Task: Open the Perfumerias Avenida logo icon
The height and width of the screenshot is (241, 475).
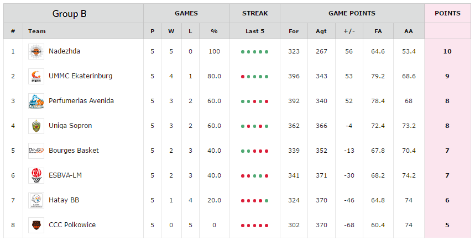Action: (x=36, y=101)
